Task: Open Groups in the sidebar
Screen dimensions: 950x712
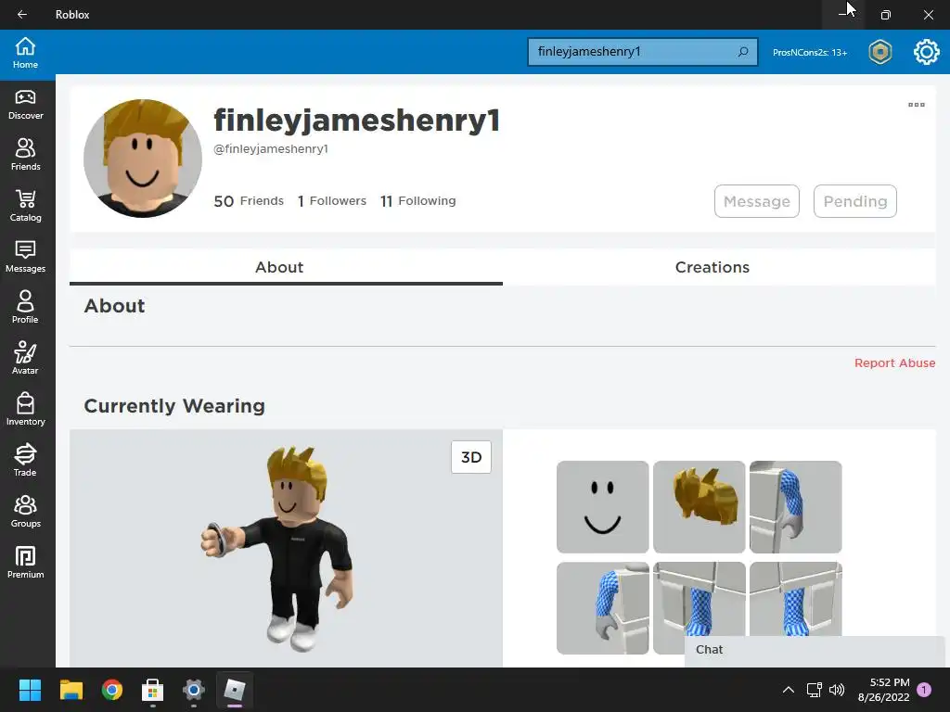Action: coord(25,511)
